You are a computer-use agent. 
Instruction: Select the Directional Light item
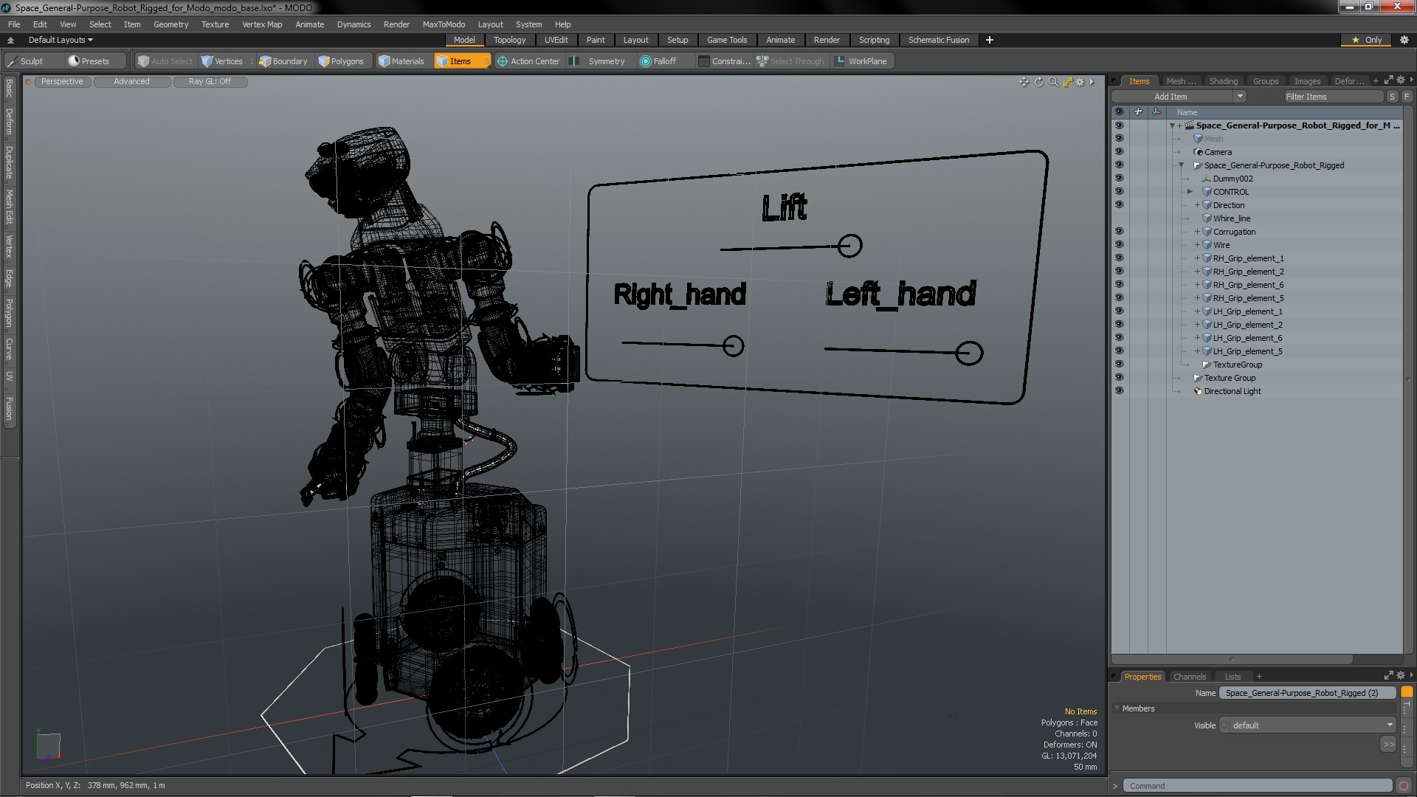(x=1232, y=391)
